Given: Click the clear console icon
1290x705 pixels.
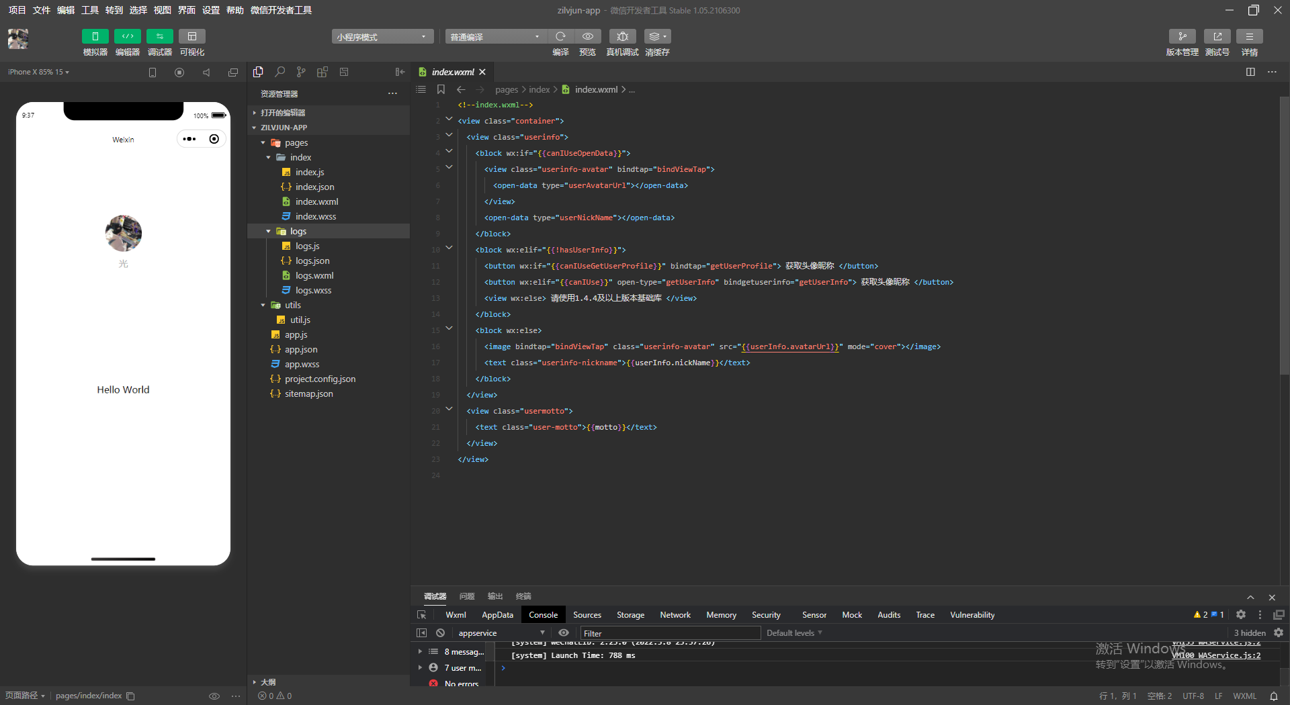Looking at the screenshot, I should pos(440,632).
